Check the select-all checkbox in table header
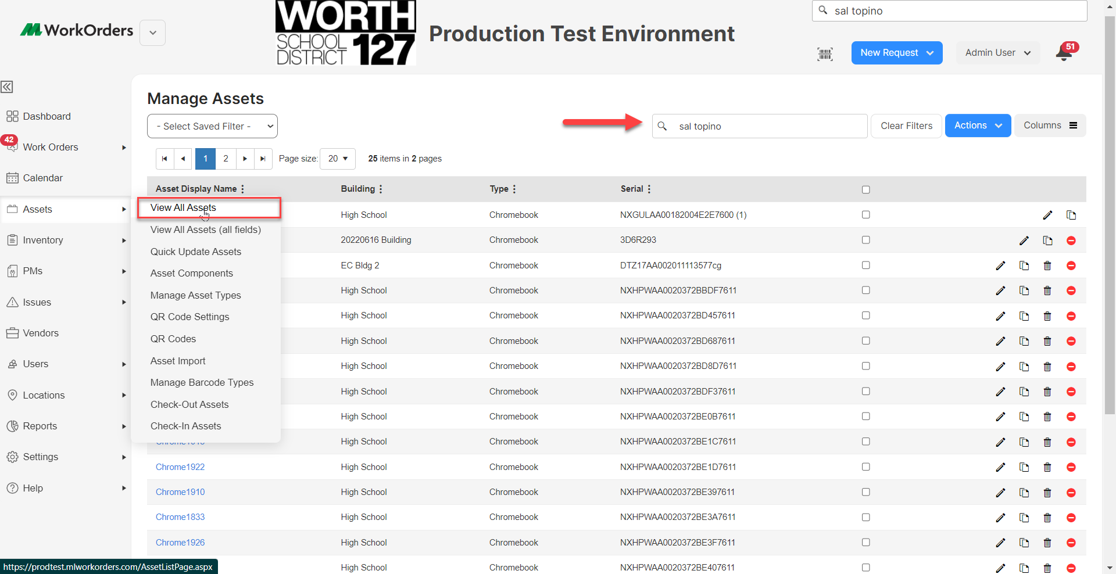1116x574 pixels. 865,189
